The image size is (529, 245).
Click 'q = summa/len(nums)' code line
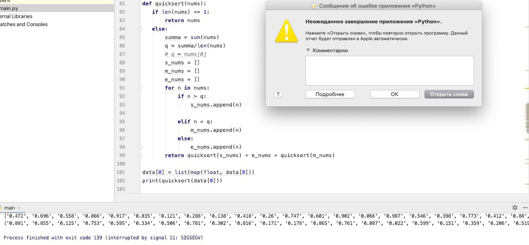pos(195,46)
